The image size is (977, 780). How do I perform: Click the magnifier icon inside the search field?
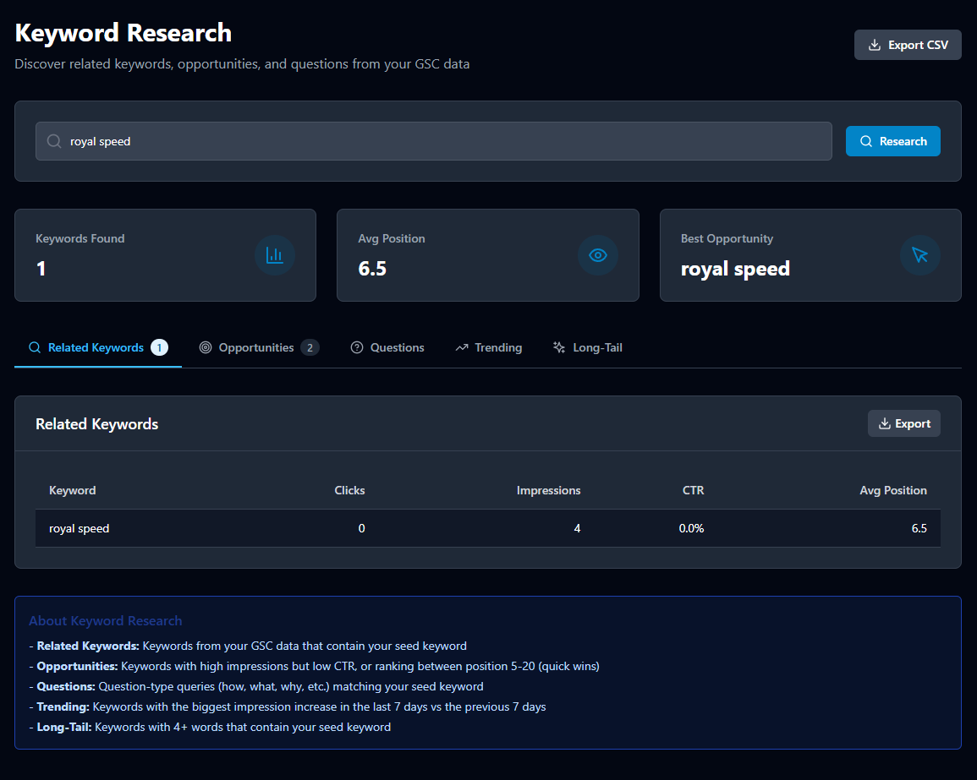(52, 141)
